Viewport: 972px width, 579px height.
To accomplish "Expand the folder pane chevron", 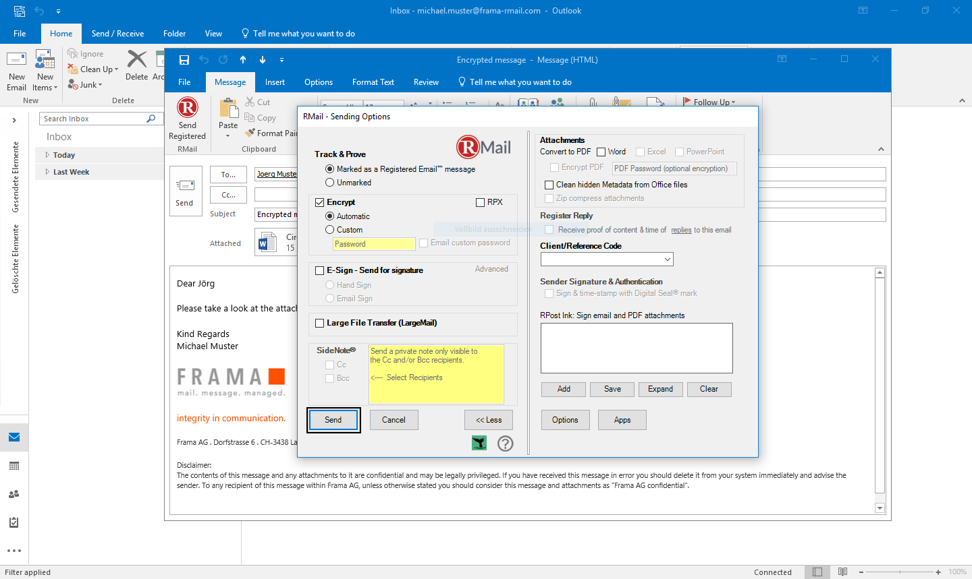I will [x=14, y=121].
